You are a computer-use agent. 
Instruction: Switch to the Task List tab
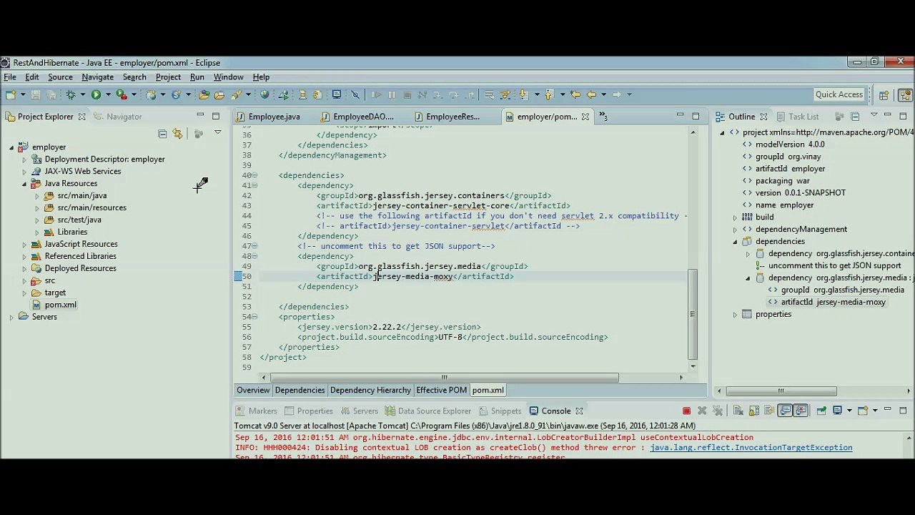[796, 117]
